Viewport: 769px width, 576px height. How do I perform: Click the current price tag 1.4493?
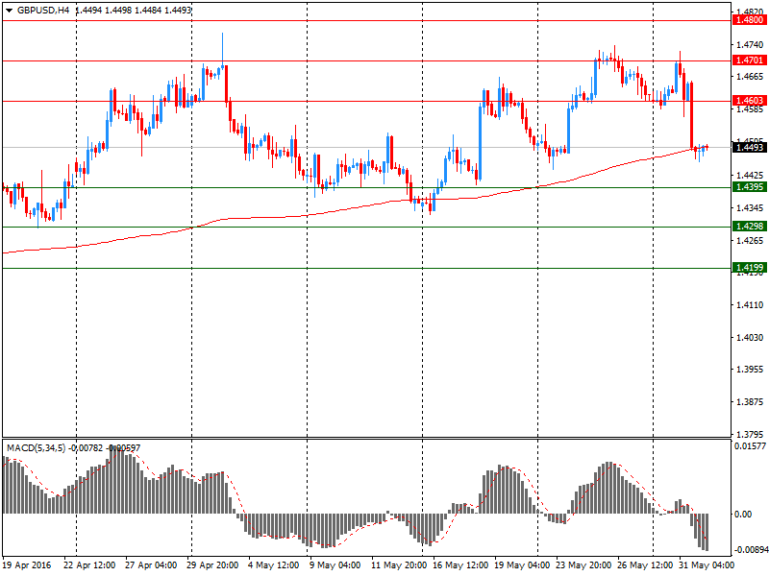pos(750,147)
